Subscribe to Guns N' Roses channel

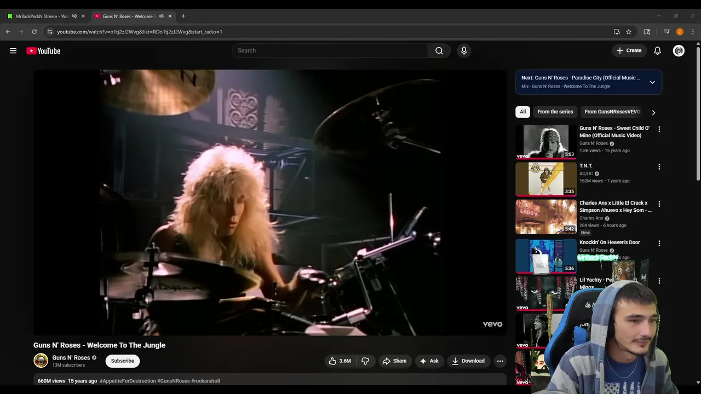[123, 361]
